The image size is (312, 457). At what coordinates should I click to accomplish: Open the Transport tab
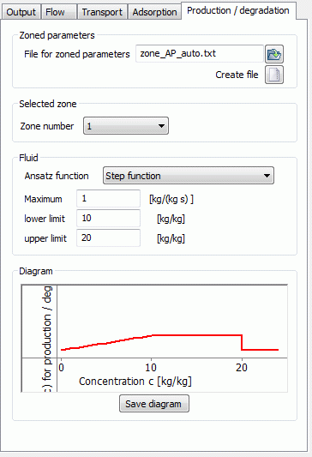tap(102, 12)
